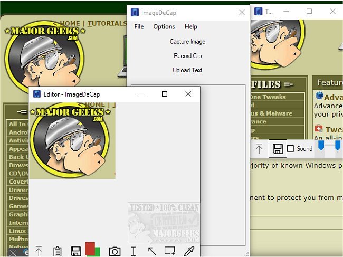Open the Options menu in ImageDeCap
Screen dimensions: 343x257
click(x=164, y=27)
